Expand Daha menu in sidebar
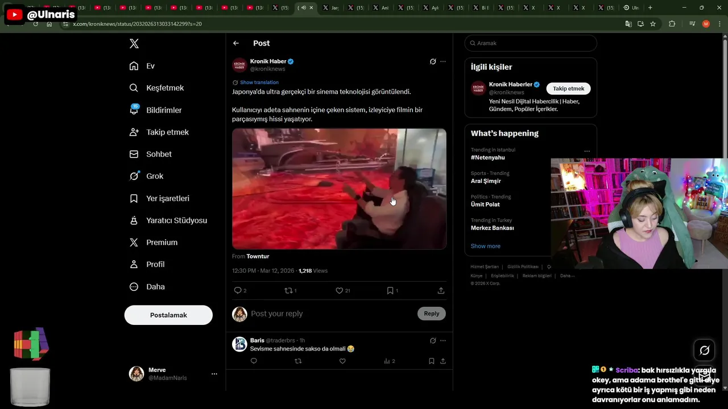The width and height of the screenshot is (728, 409). point(147,287)
